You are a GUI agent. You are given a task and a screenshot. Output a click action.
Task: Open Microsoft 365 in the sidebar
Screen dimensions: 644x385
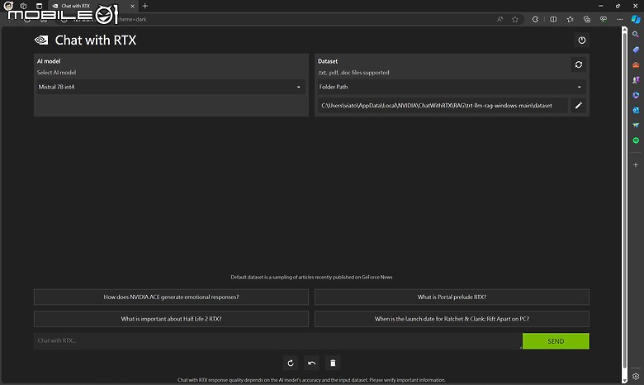coord(636,95)
